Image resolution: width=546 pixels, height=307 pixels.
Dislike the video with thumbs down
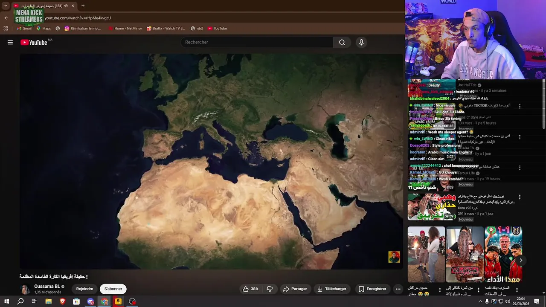[x=270, y=289]
